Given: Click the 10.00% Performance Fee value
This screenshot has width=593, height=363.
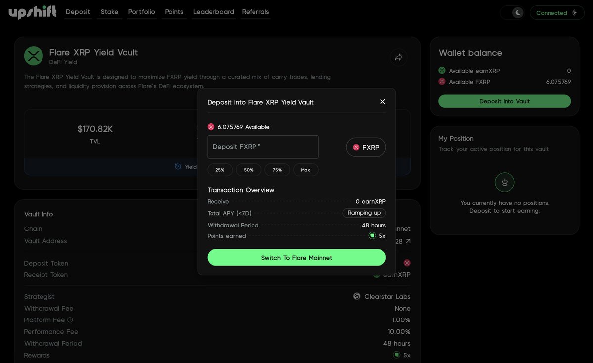Looking at the screenshot, I should 399,332.
